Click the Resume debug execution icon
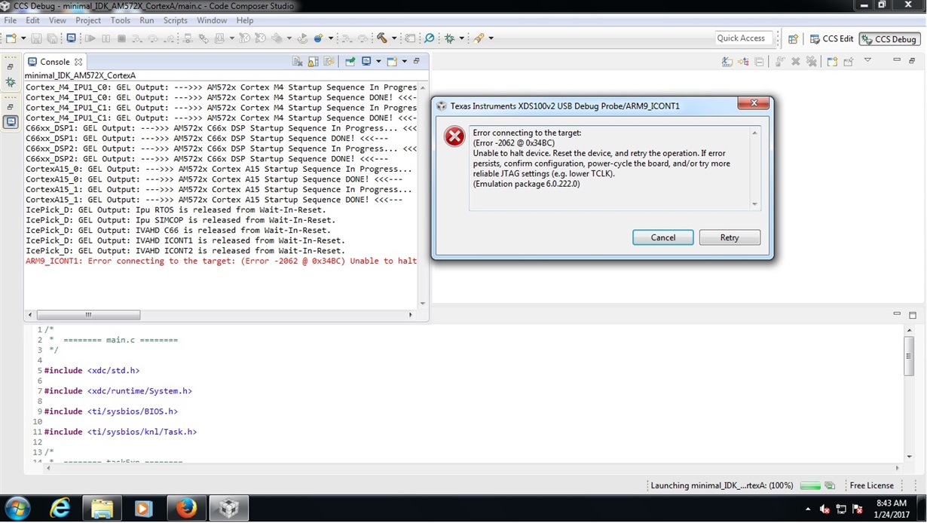Screen dimensions: 927x523 90,38
